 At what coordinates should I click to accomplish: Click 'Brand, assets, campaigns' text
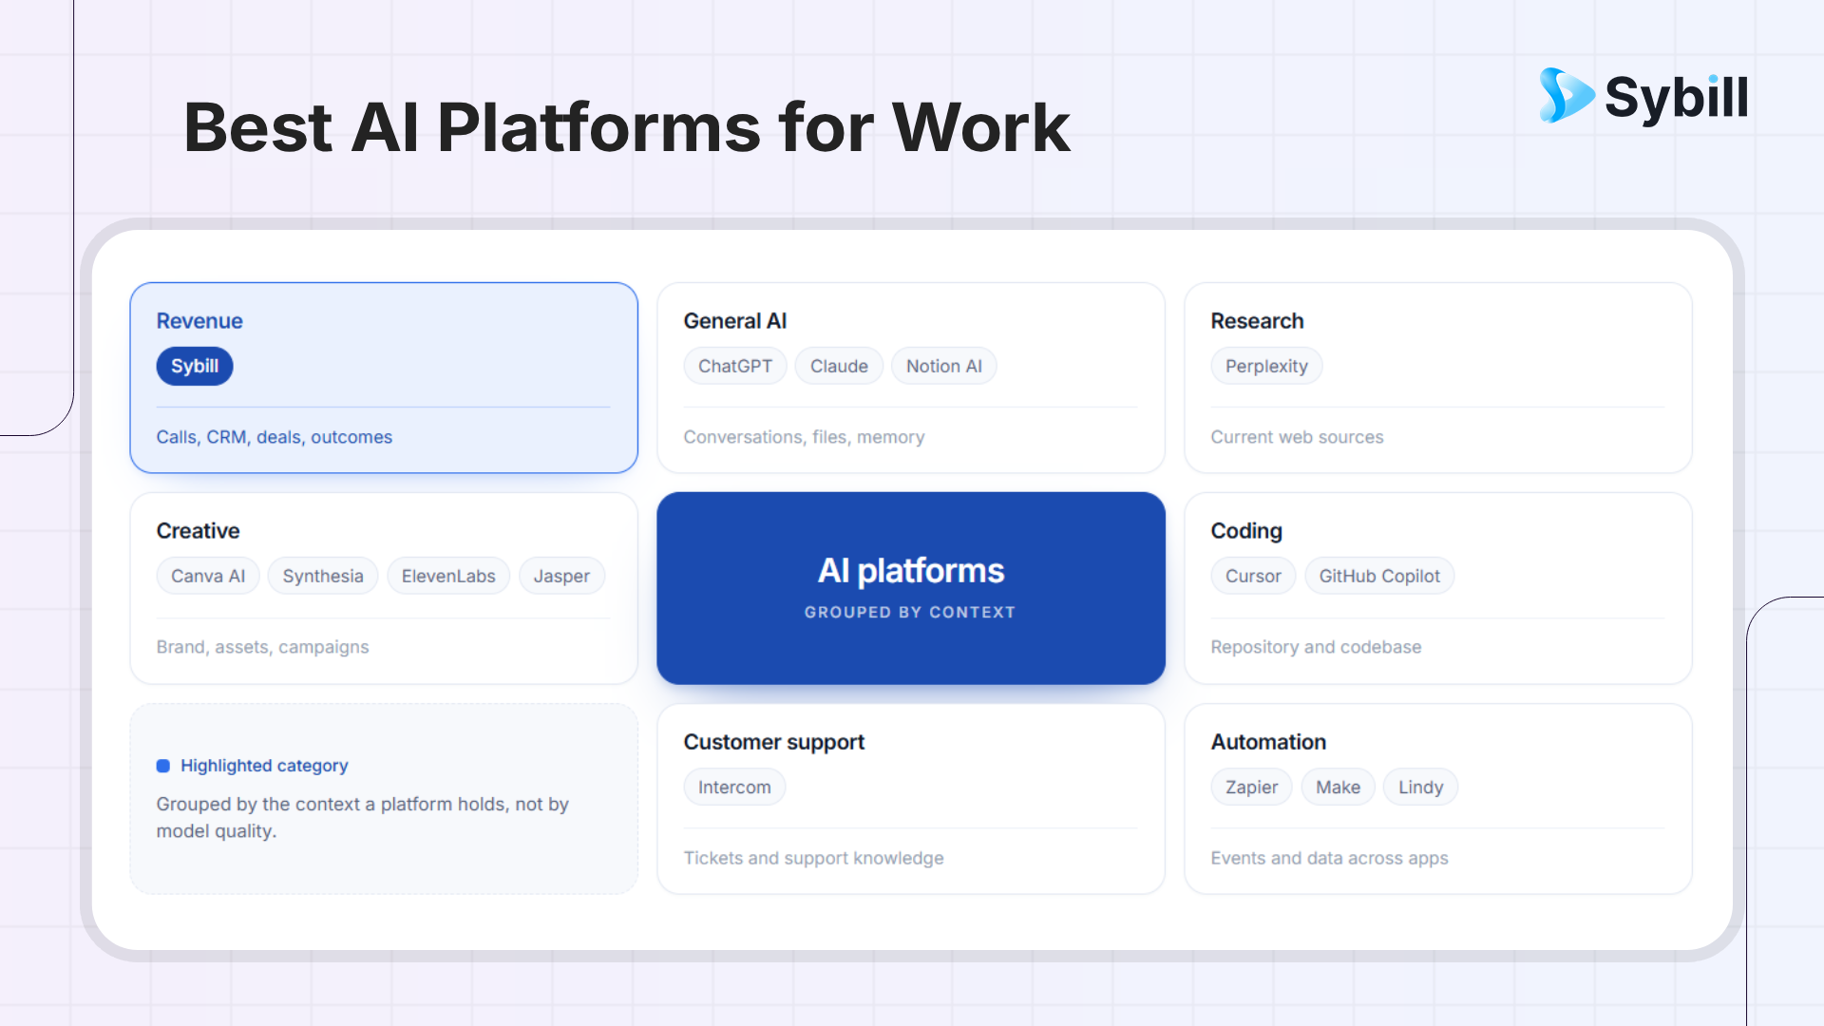262,647
